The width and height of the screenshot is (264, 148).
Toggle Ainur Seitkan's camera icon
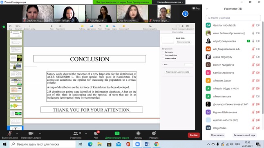(258, 33)
